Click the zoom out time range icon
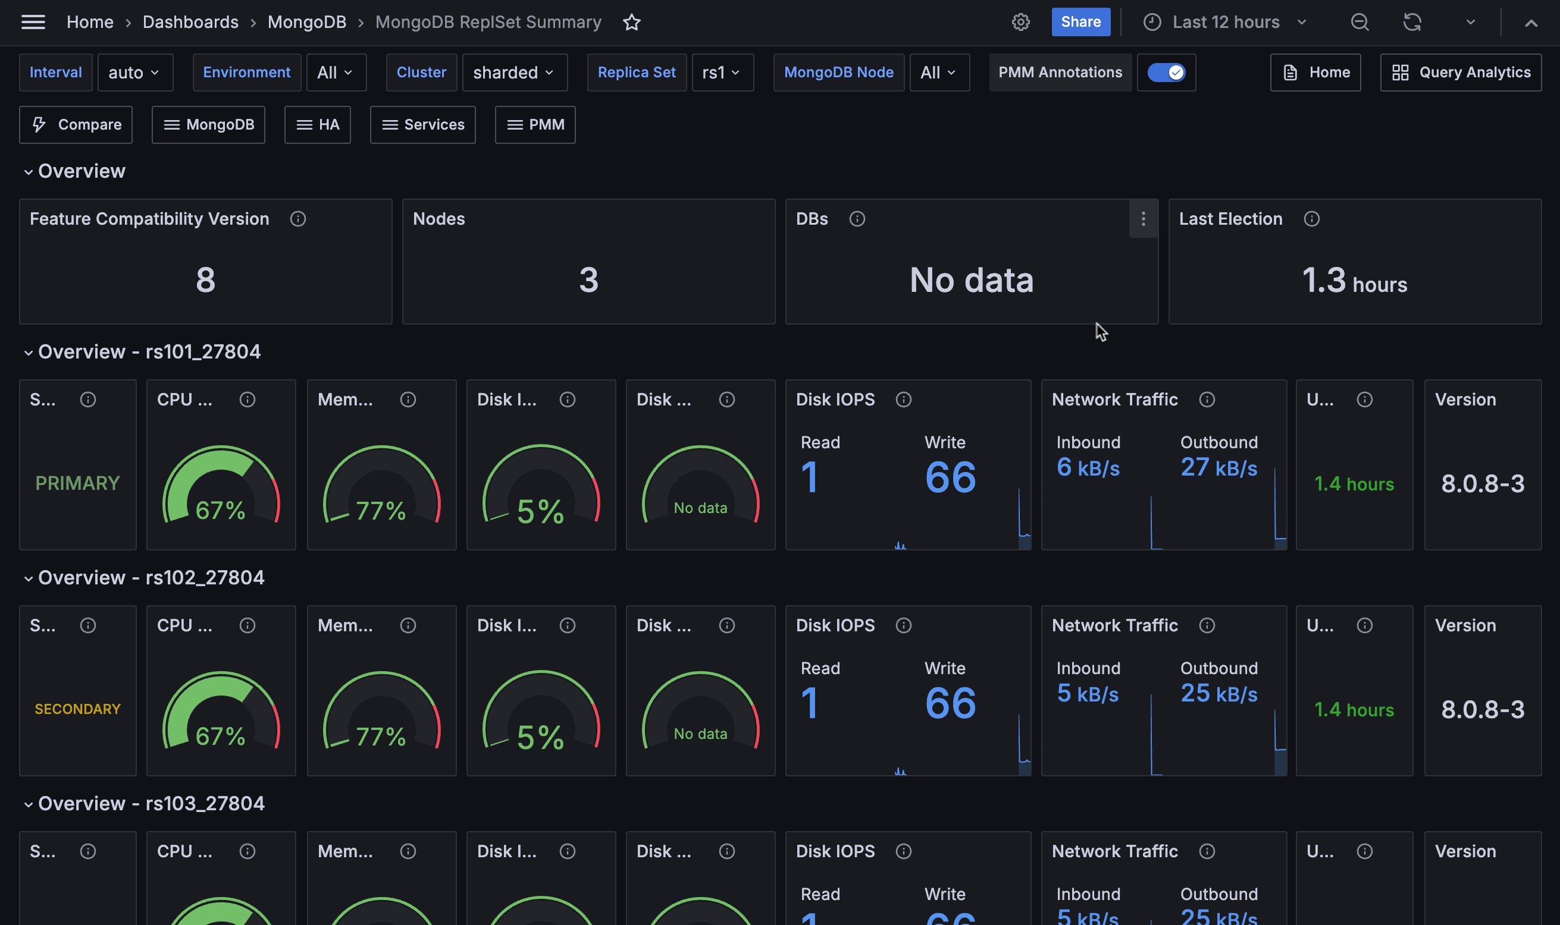 coord(1359,23)
